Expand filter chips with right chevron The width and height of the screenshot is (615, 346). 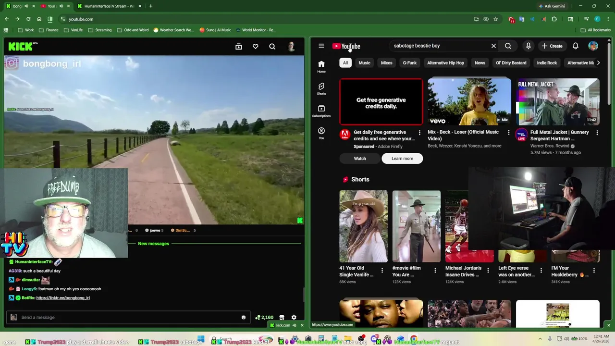pos(598,63)
